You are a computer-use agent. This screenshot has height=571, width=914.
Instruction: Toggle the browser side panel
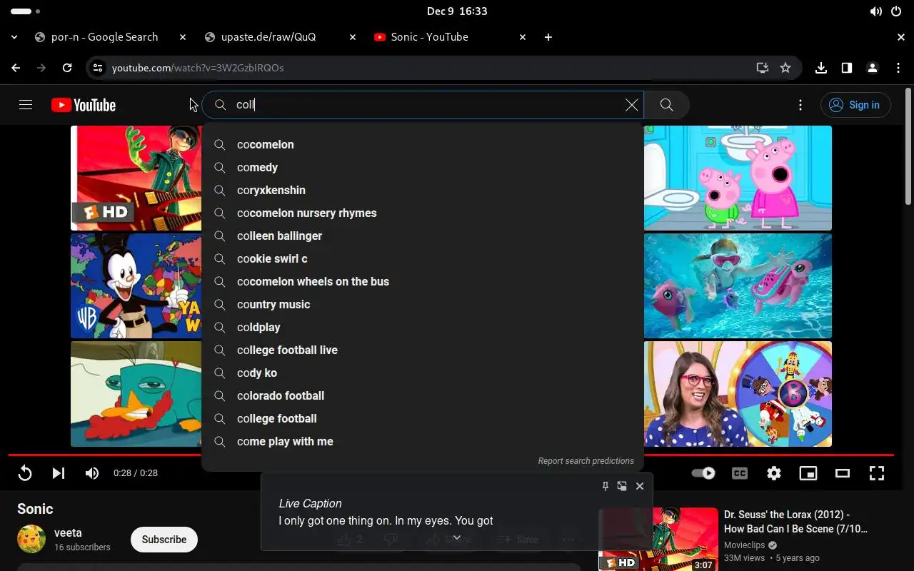click(847, 68)
